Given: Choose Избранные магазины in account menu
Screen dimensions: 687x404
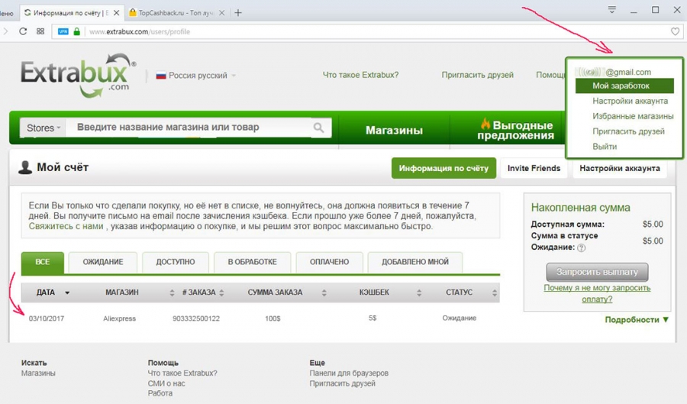Looking at the screenshot, I should (633, 116).
